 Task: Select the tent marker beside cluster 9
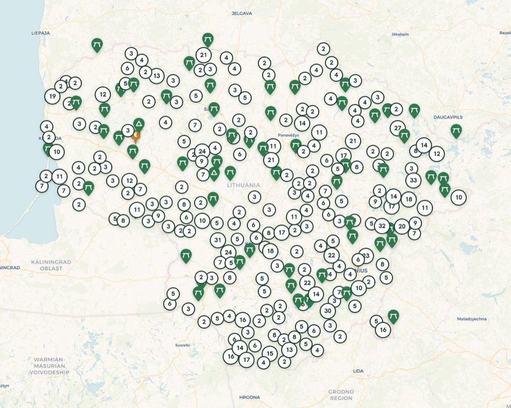point(214,174)
